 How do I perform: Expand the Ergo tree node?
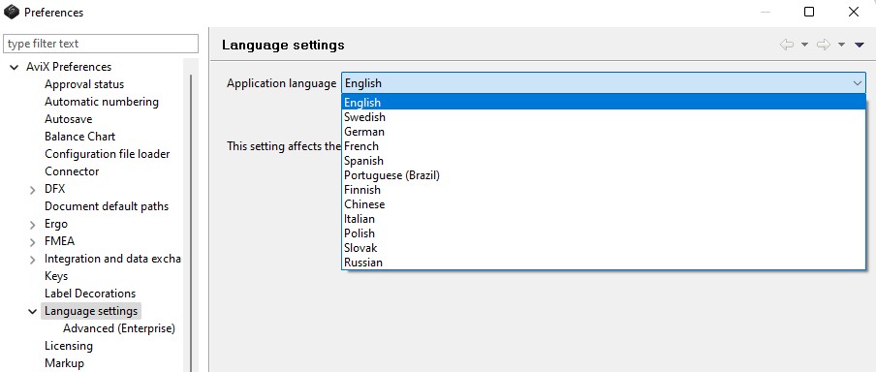pos(33,225)
